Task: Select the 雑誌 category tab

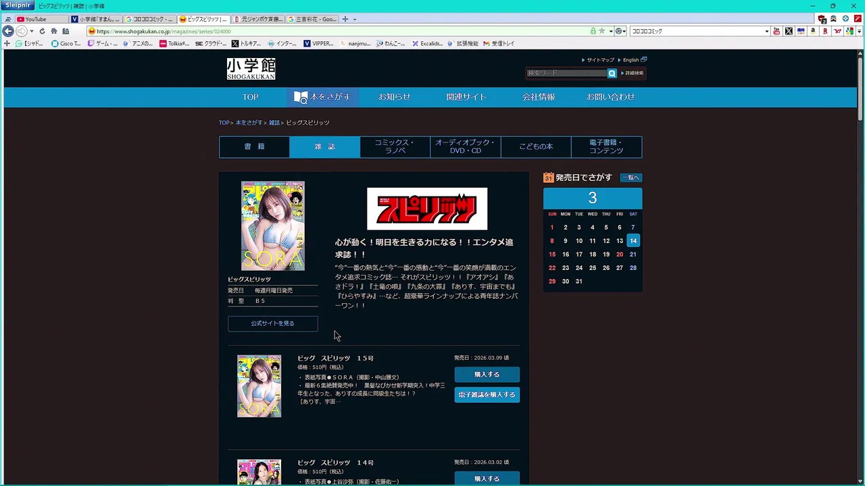Action: tap(324, 146)
